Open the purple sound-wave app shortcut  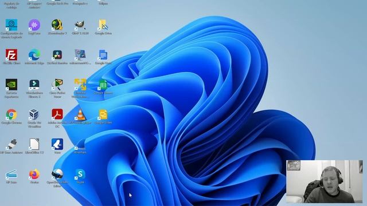pyautogui.click(x=34, y=25)
